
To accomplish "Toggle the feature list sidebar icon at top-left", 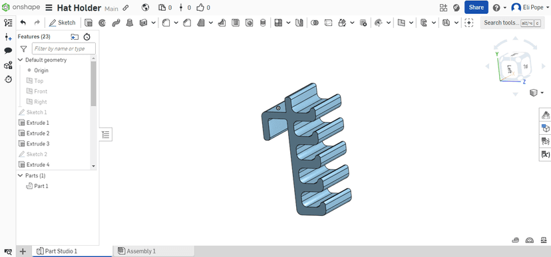I will tap(8, 23).
